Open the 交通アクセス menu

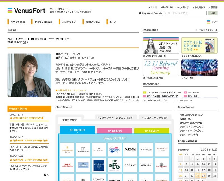91,22
